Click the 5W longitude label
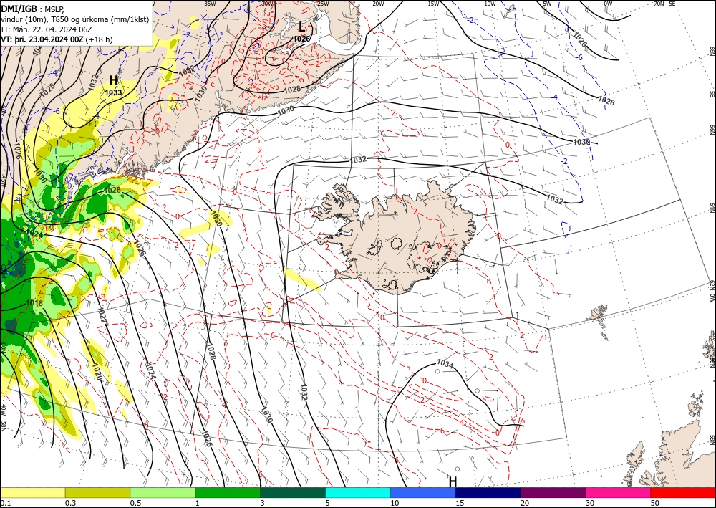716x508 pixels. (548, 3)
